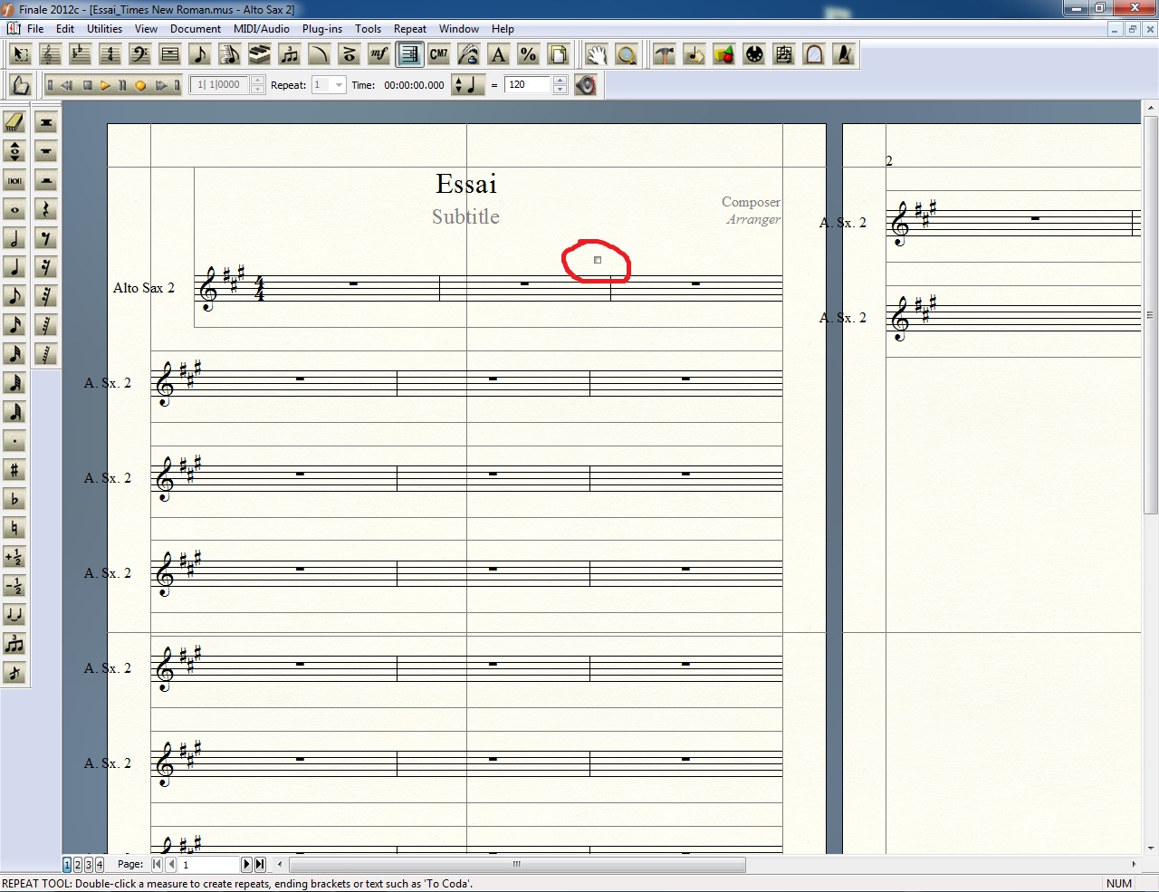Toggle the augmentation dot button
Viewport: 1159px width, 892px height.
point(14,441)
